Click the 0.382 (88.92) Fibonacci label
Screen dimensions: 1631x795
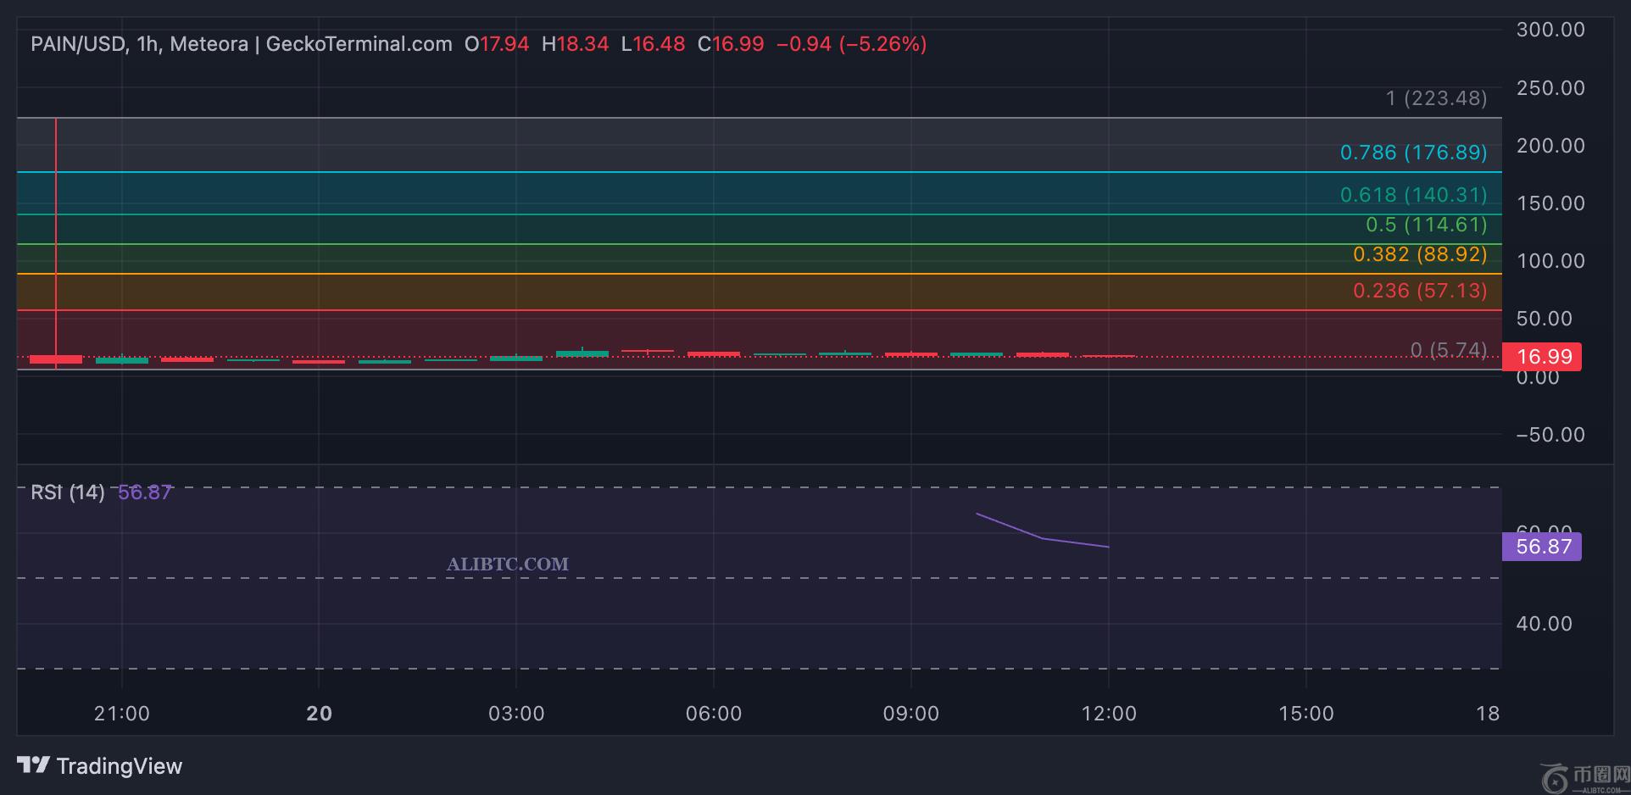click(1420, 254)
